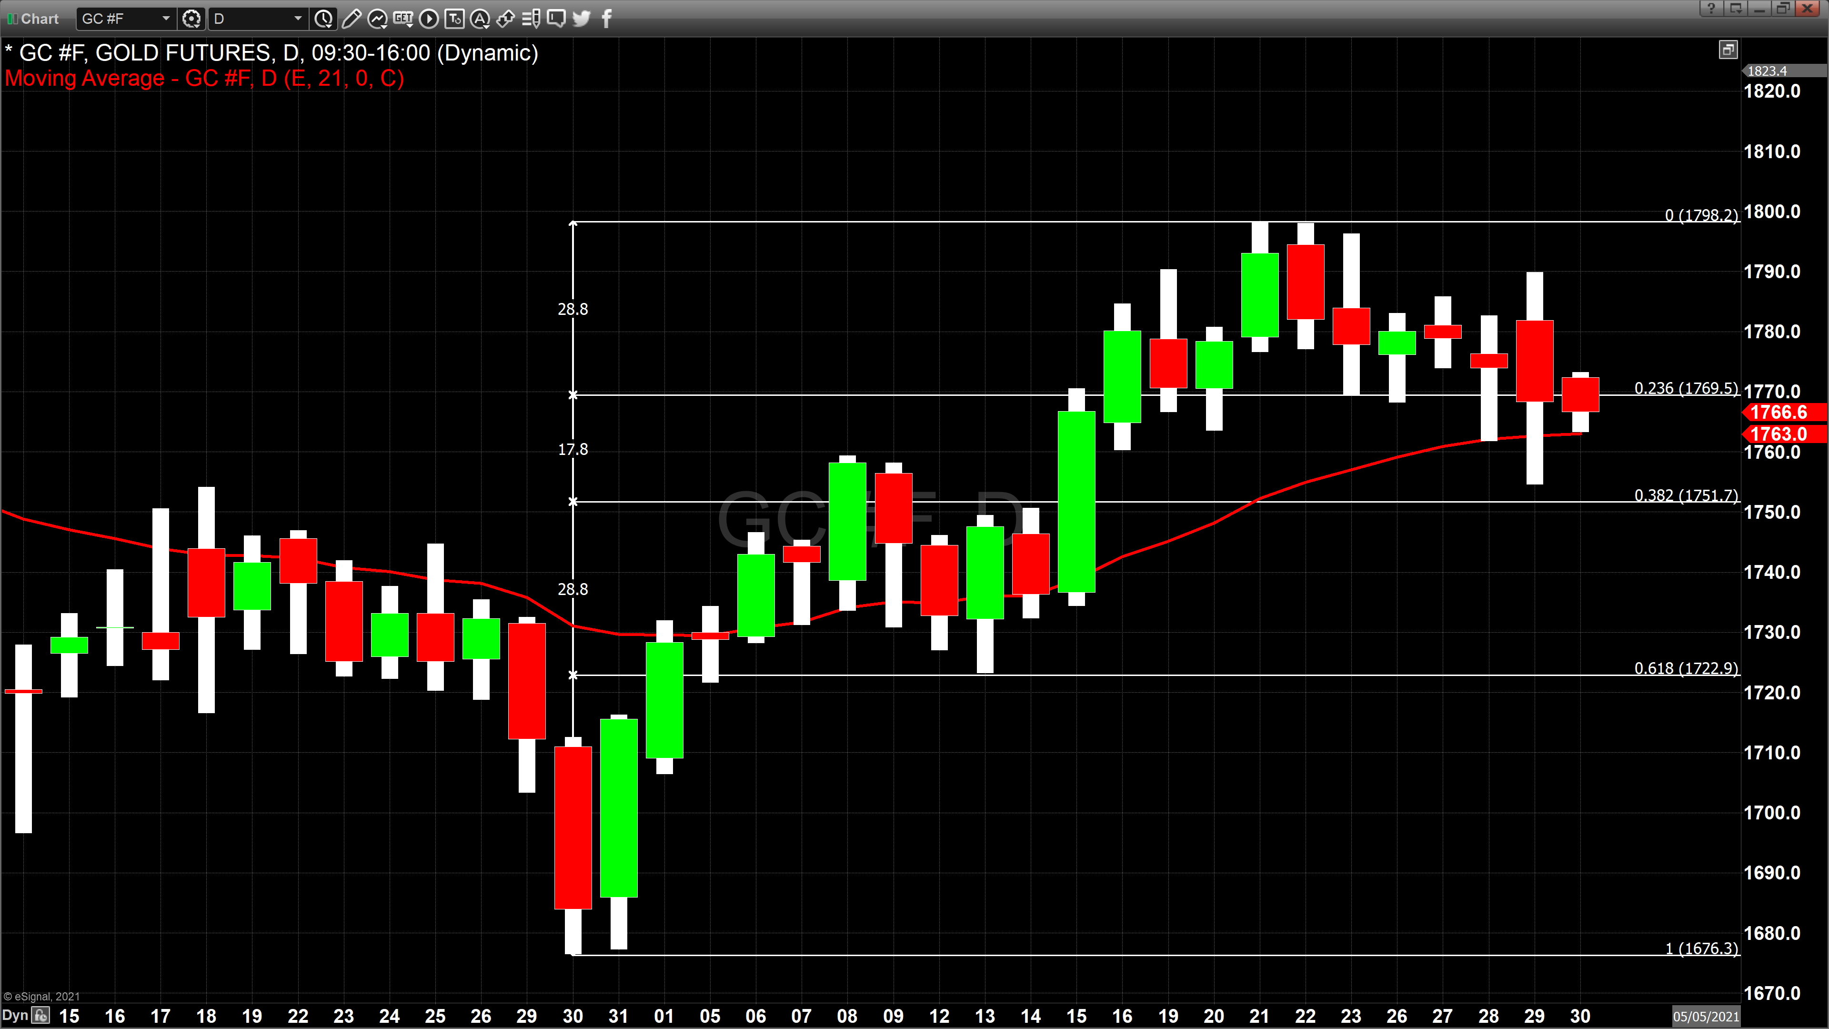Open the studies line-chart icon menu

tap(377, 19)
